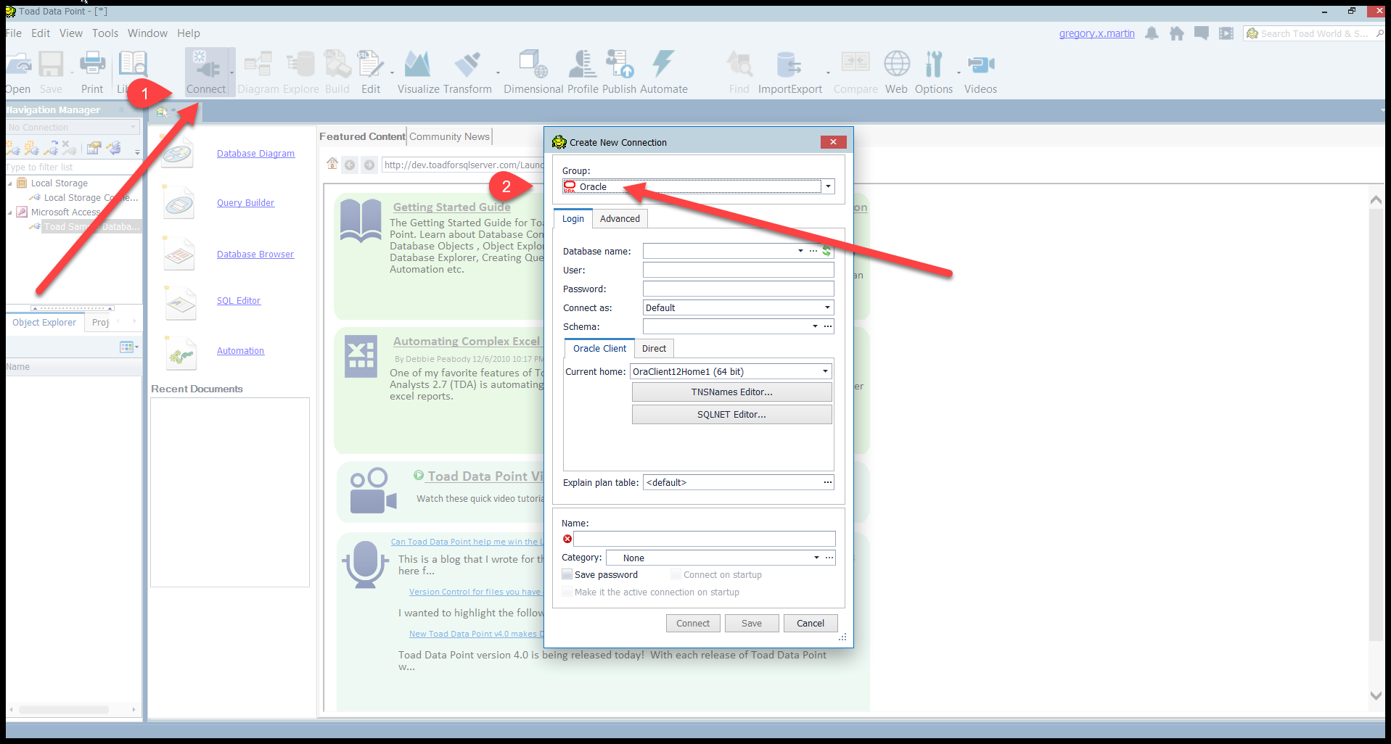Screen dimensions: 1391x744
Task: Click the Explain plan table ellipsis button
Action: (x=828, y=482)
